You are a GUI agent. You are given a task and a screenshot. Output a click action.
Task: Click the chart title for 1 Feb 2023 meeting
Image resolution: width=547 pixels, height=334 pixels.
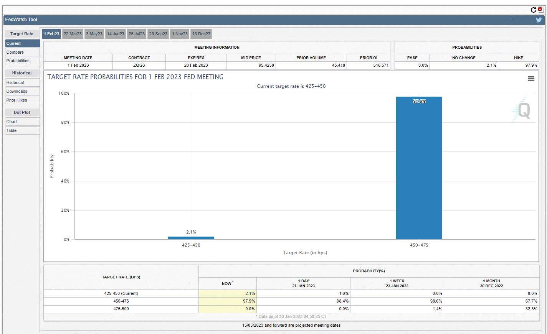[x=136, y=77]
